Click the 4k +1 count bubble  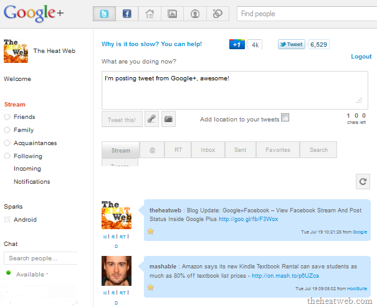click(x=255, y=45)
